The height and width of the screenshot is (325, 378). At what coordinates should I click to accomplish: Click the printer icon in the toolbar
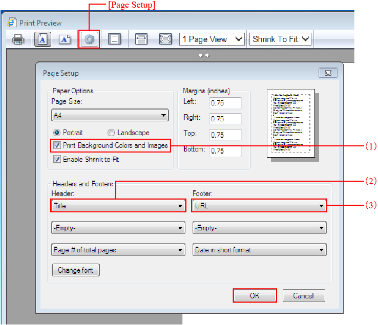(18, 39)
